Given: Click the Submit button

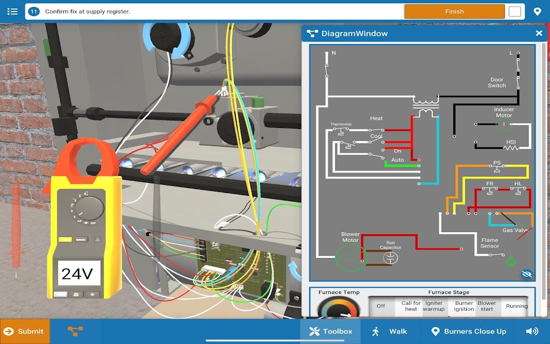Looking at the screenshot, I should 25,331.
